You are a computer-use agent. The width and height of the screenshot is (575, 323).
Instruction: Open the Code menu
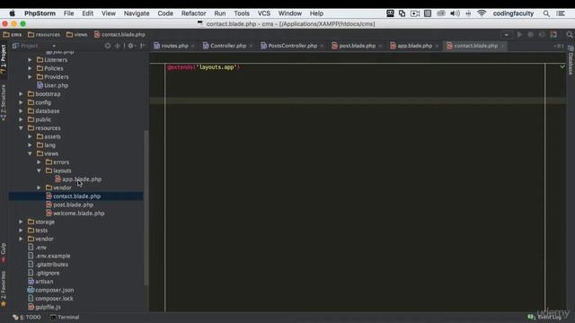165,13
